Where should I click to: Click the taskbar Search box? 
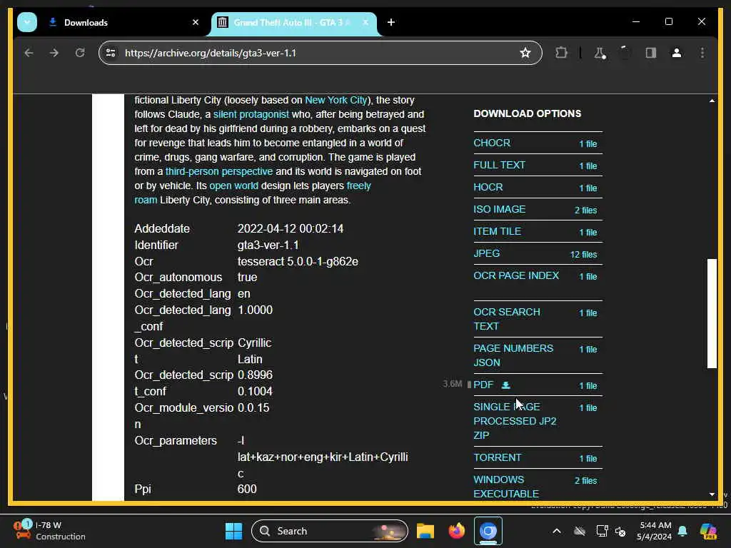pyautogui.click(x=330, y=531)
